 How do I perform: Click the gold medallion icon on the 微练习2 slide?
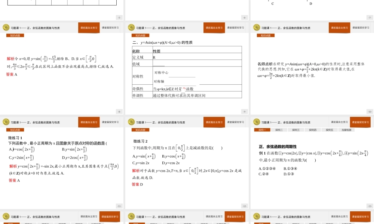coord(131,122)
